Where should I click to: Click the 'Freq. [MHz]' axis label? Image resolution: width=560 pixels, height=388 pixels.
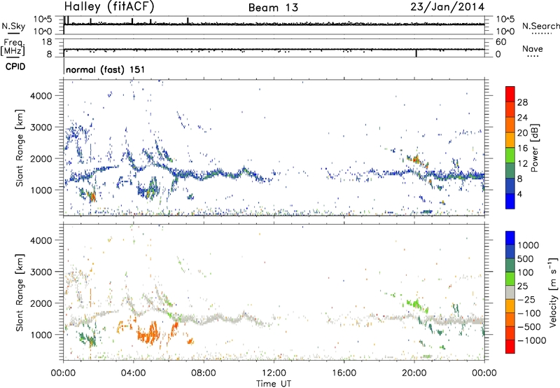[x=13, y=48]
